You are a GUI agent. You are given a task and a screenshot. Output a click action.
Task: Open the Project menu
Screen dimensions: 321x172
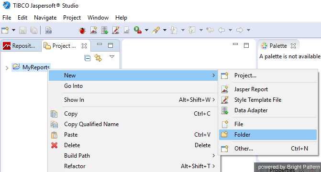point(72,18)
